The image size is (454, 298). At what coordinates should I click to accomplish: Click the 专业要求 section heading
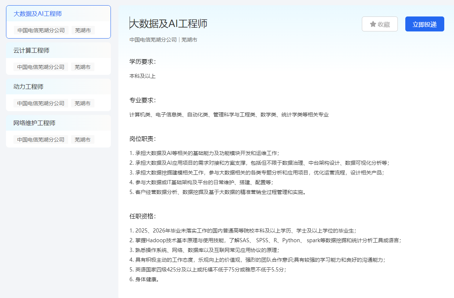click(142, 100)
